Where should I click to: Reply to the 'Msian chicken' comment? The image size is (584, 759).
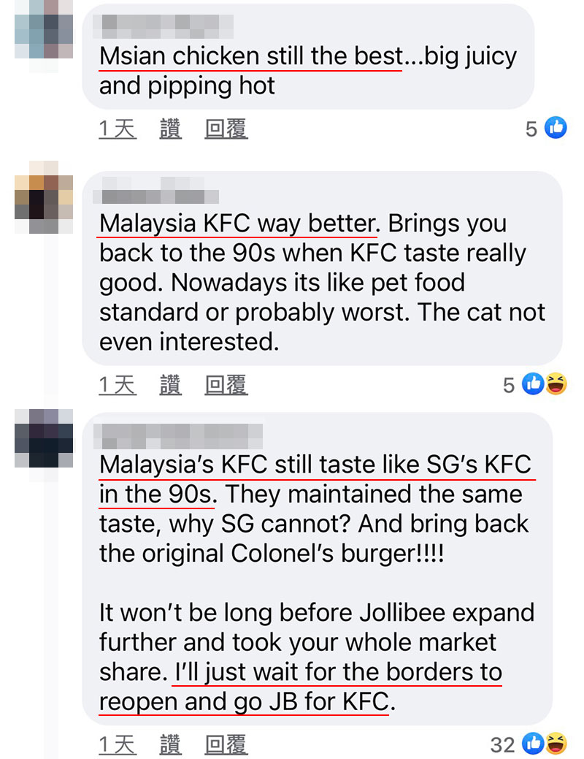(x=226, y=129)
